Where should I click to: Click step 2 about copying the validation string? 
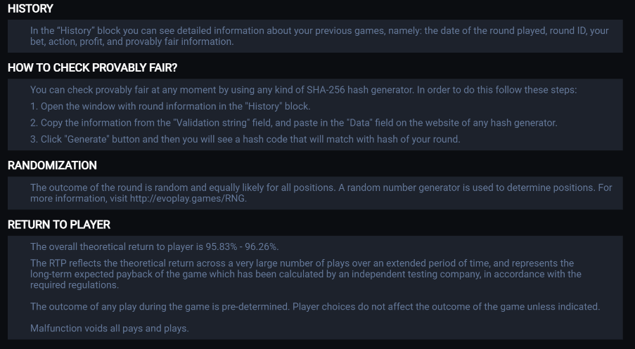coord(293,123)
